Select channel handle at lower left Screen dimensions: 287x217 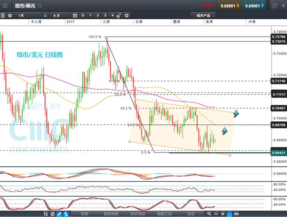130,141
